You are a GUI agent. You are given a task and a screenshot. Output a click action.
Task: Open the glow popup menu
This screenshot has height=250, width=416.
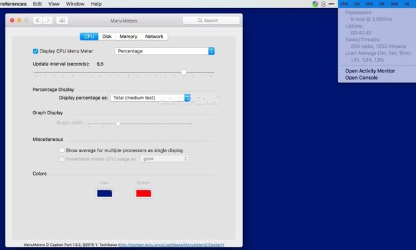point(165,159)
